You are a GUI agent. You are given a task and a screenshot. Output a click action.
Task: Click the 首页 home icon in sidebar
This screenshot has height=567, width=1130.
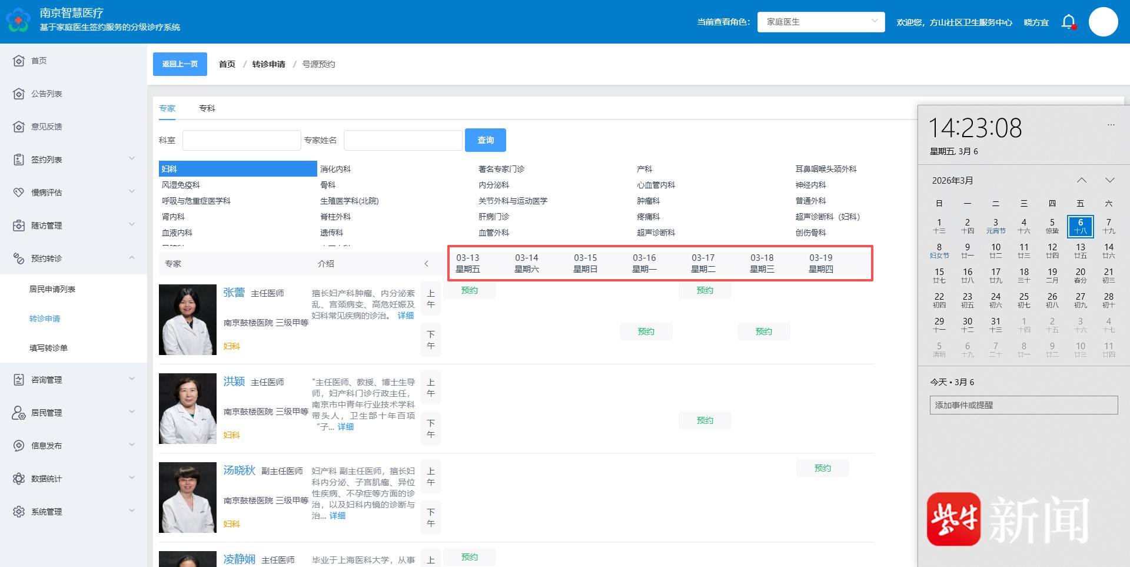pos(19,61)
